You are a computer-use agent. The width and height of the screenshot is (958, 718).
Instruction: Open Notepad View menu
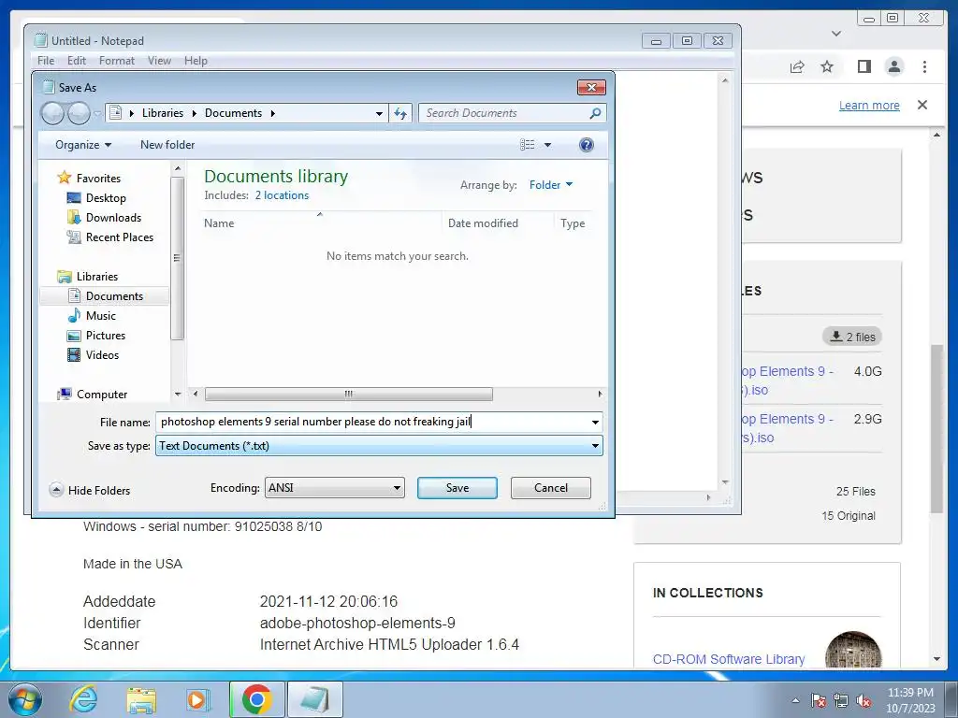click(x=159, y=61)
